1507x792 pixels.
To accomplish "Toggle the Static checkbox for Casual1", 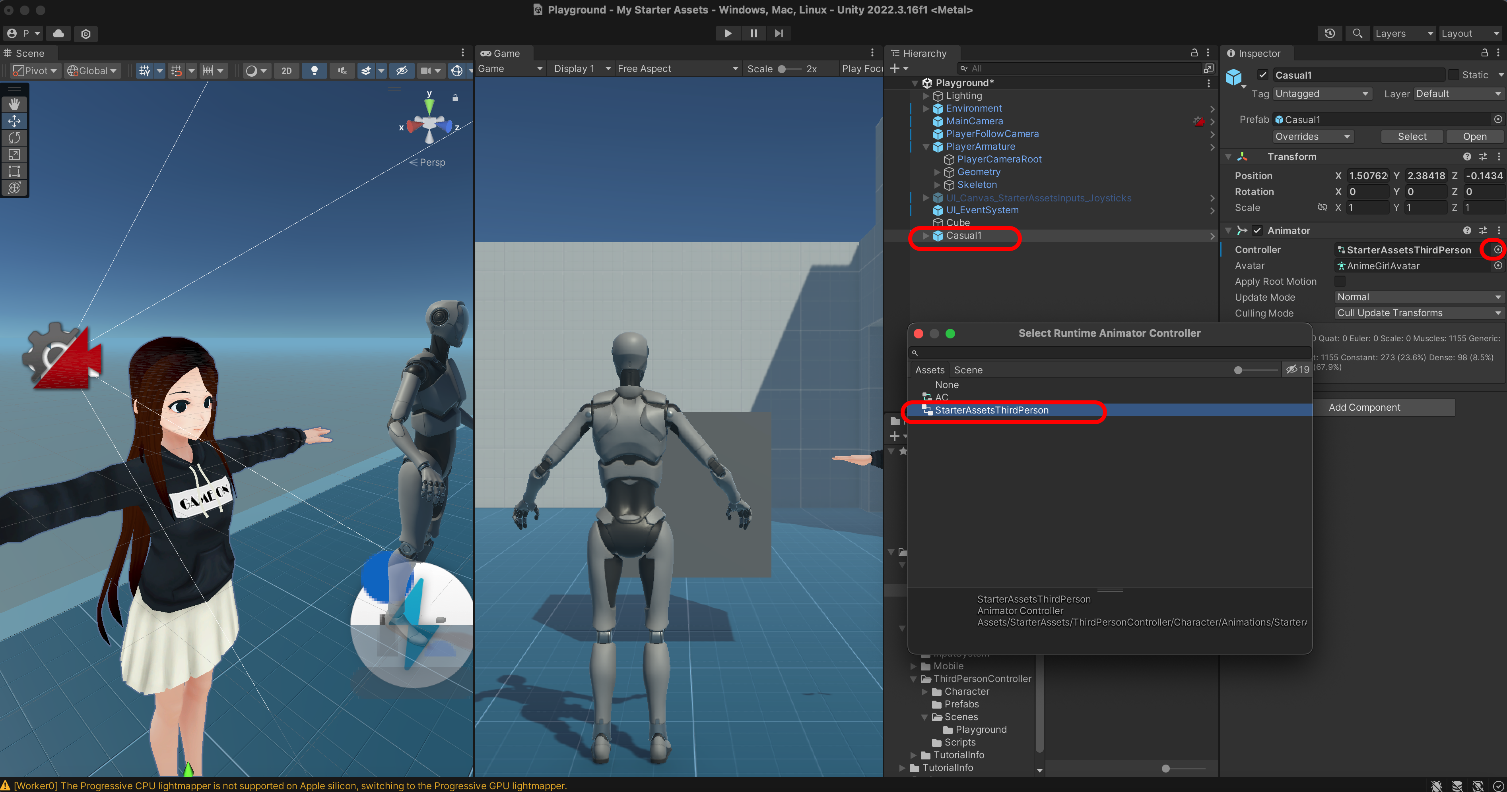I will (x=1453, y=75).
